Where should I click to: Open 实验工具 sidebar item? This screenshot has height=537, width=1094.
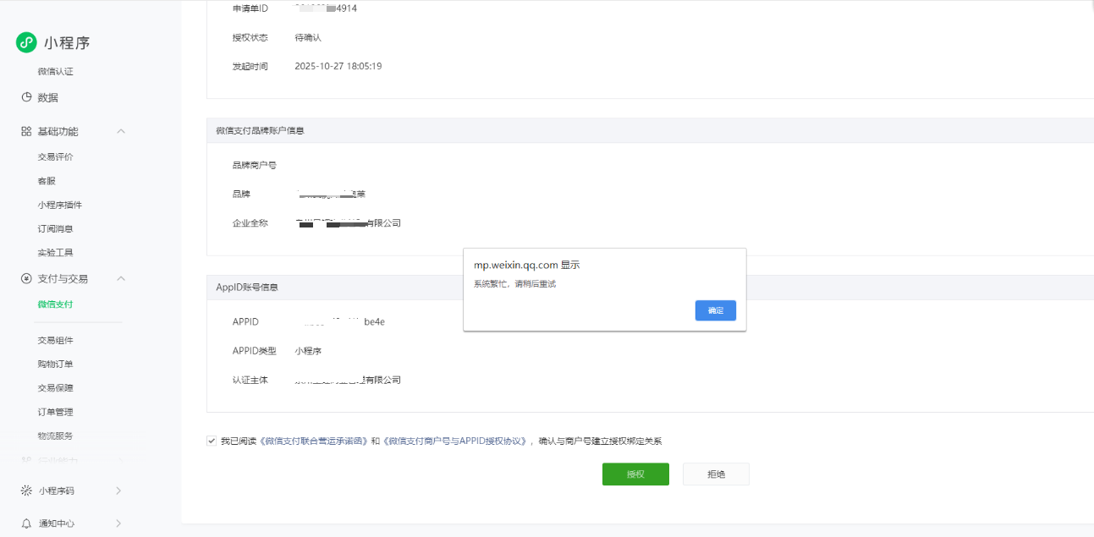click(x=56, y=252)
